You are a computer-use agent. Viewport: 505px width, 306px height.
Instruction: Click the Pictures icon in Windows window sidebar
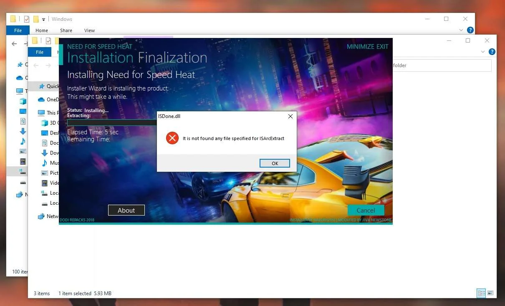tap(23, 151)
